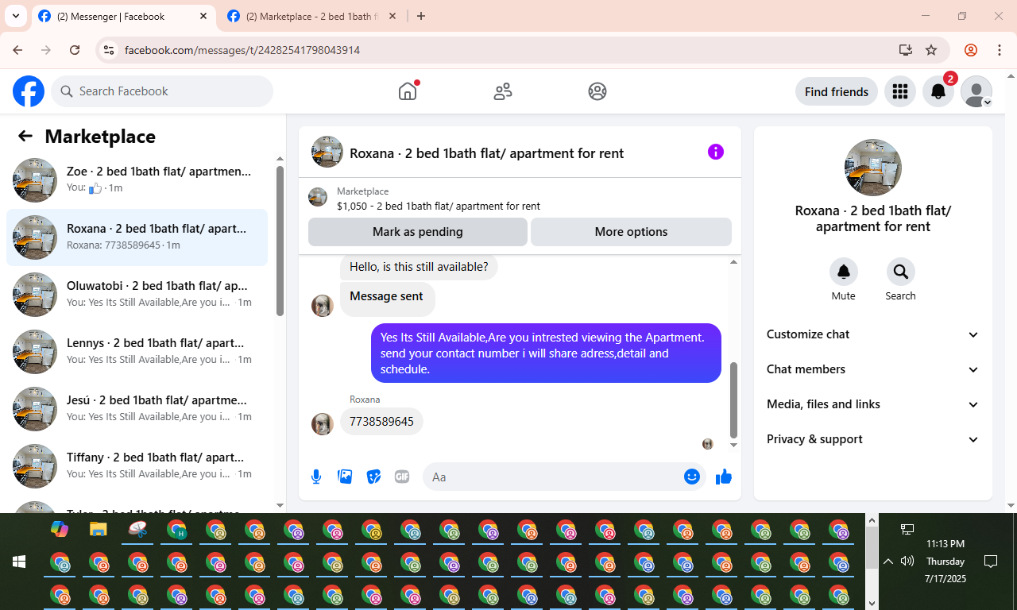Viewport: 1017px width, 610px height.
Task: Open Roxana's profile picture in right panel
Action: (873, 168)
